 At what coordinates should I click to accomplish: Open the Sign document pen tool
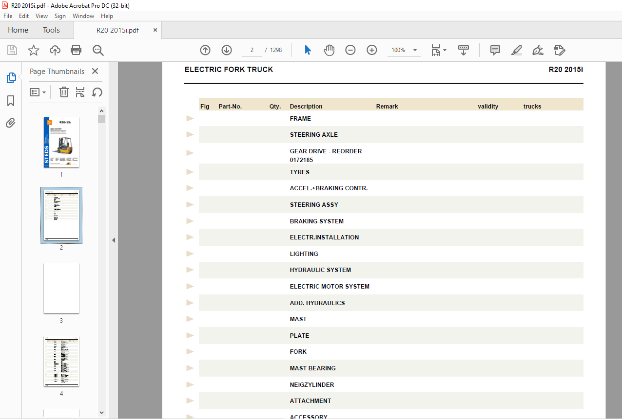tap(538, 50)
